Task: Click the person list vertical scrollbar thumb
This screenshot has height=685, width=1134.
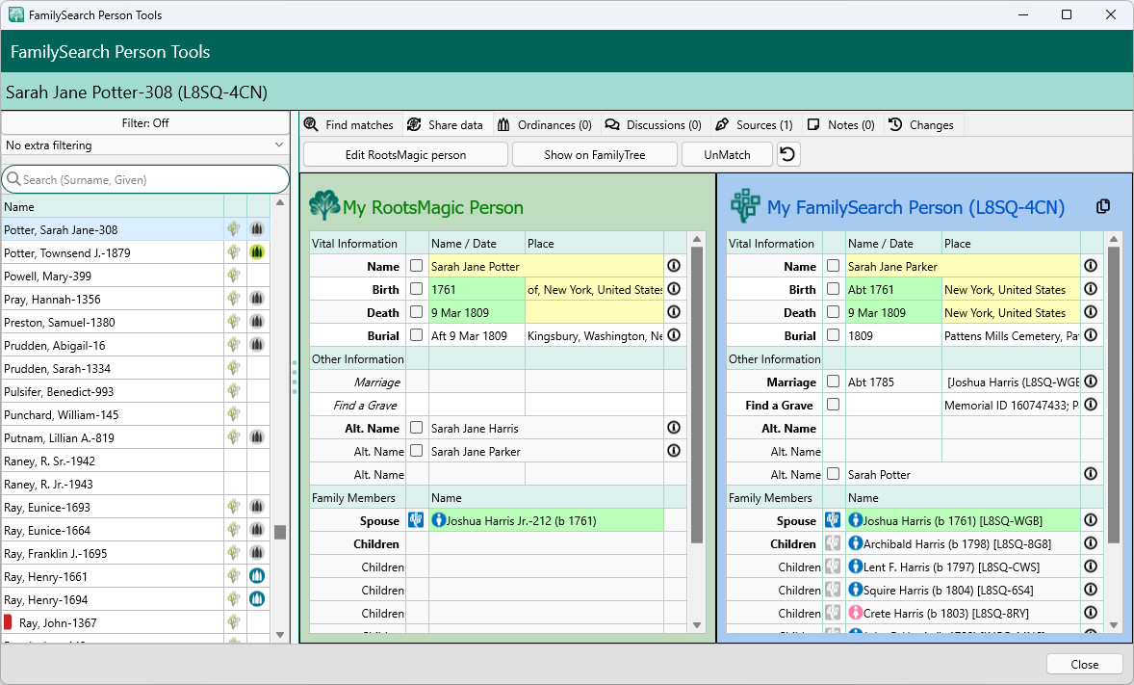Action: pos(280,532)
